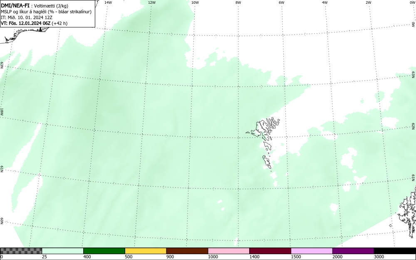
Task: Click the legend value 1500
Action: coord(296,257)
